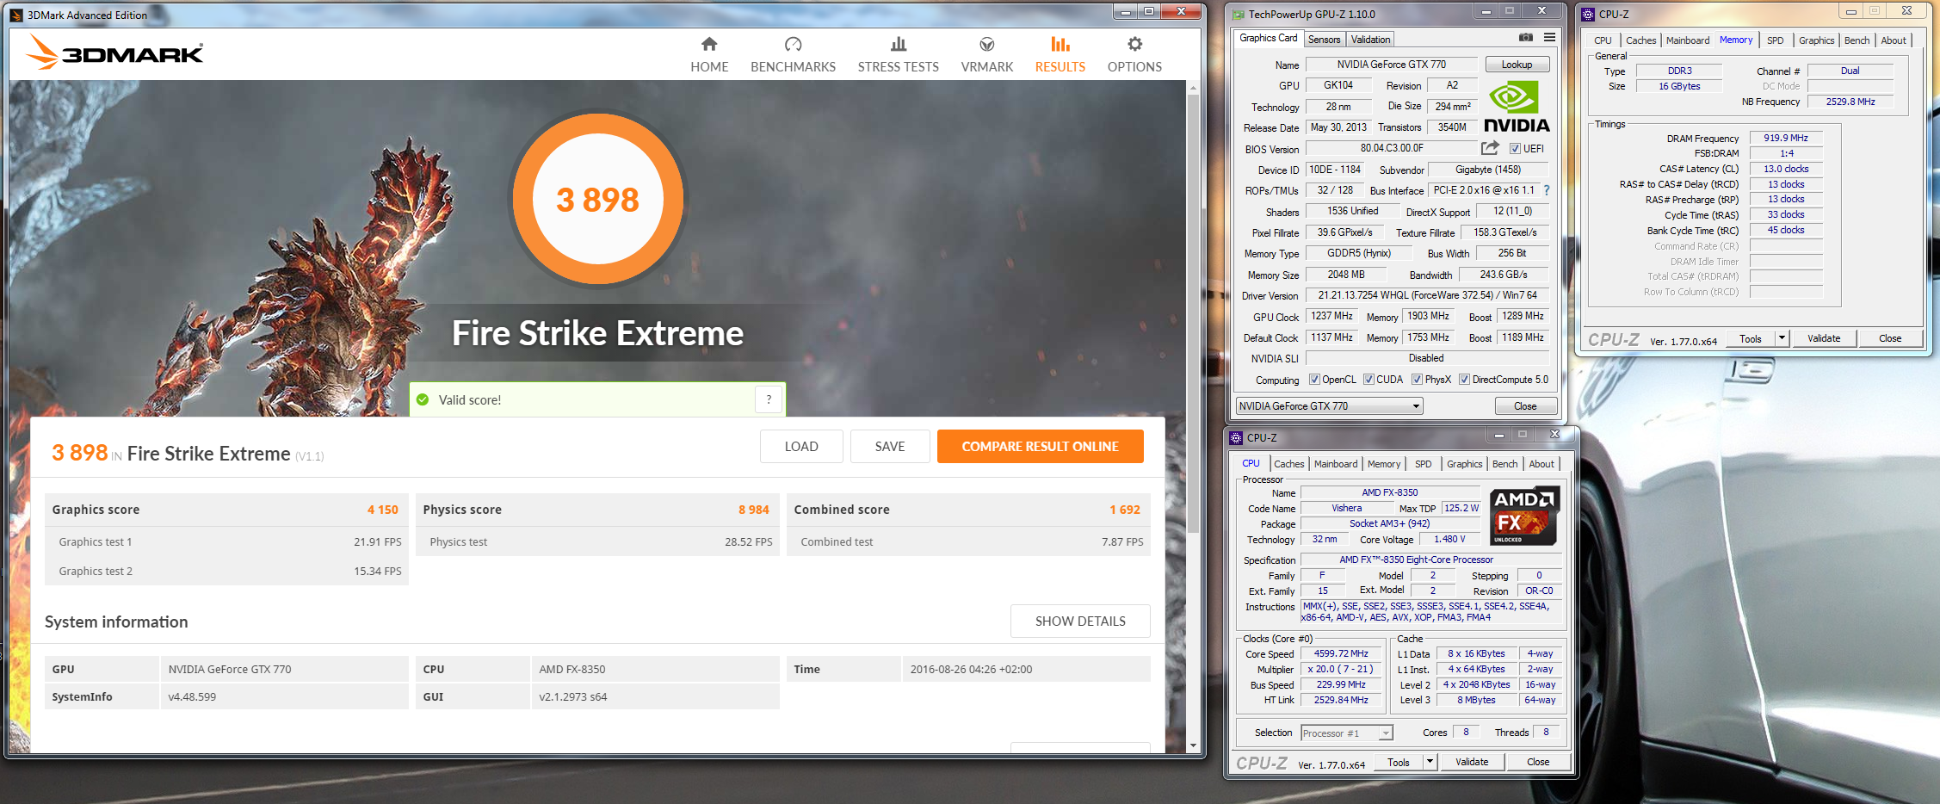The width and height of the screenshot is (1940, 804).
Task: Click the GPU Name field in GPU-Z
Action: point(1391,65)
